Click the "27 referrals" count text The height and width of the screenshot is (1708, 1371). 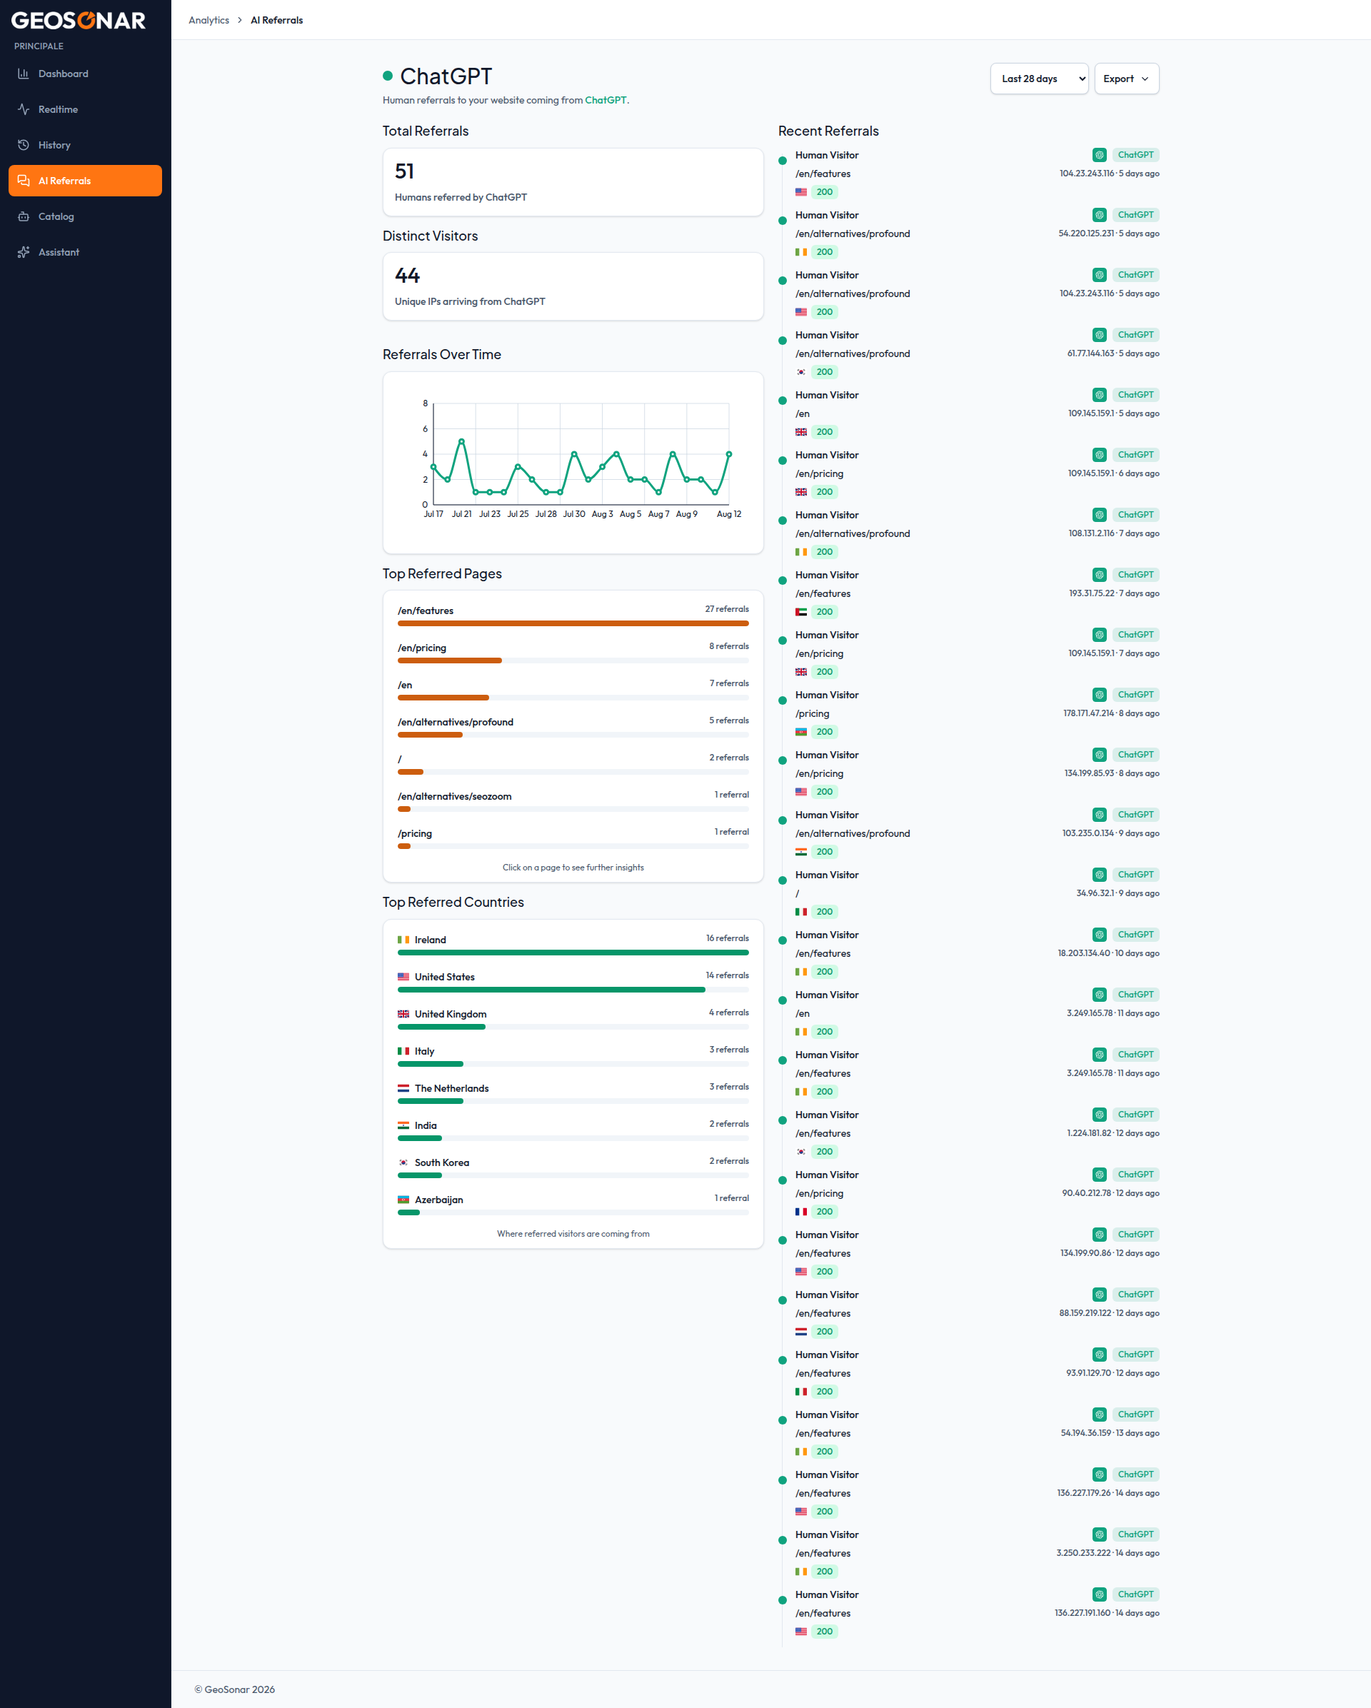pyautogui.click(x=727, y=609)
